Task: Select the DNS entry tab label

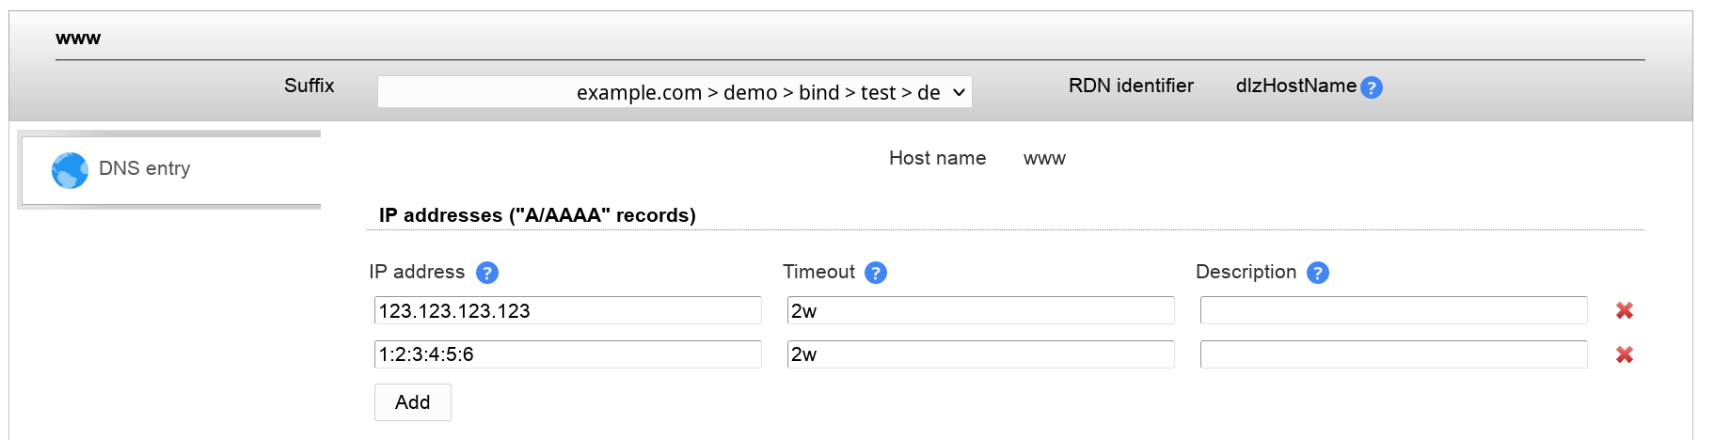Action: click(x=145, y=168)
